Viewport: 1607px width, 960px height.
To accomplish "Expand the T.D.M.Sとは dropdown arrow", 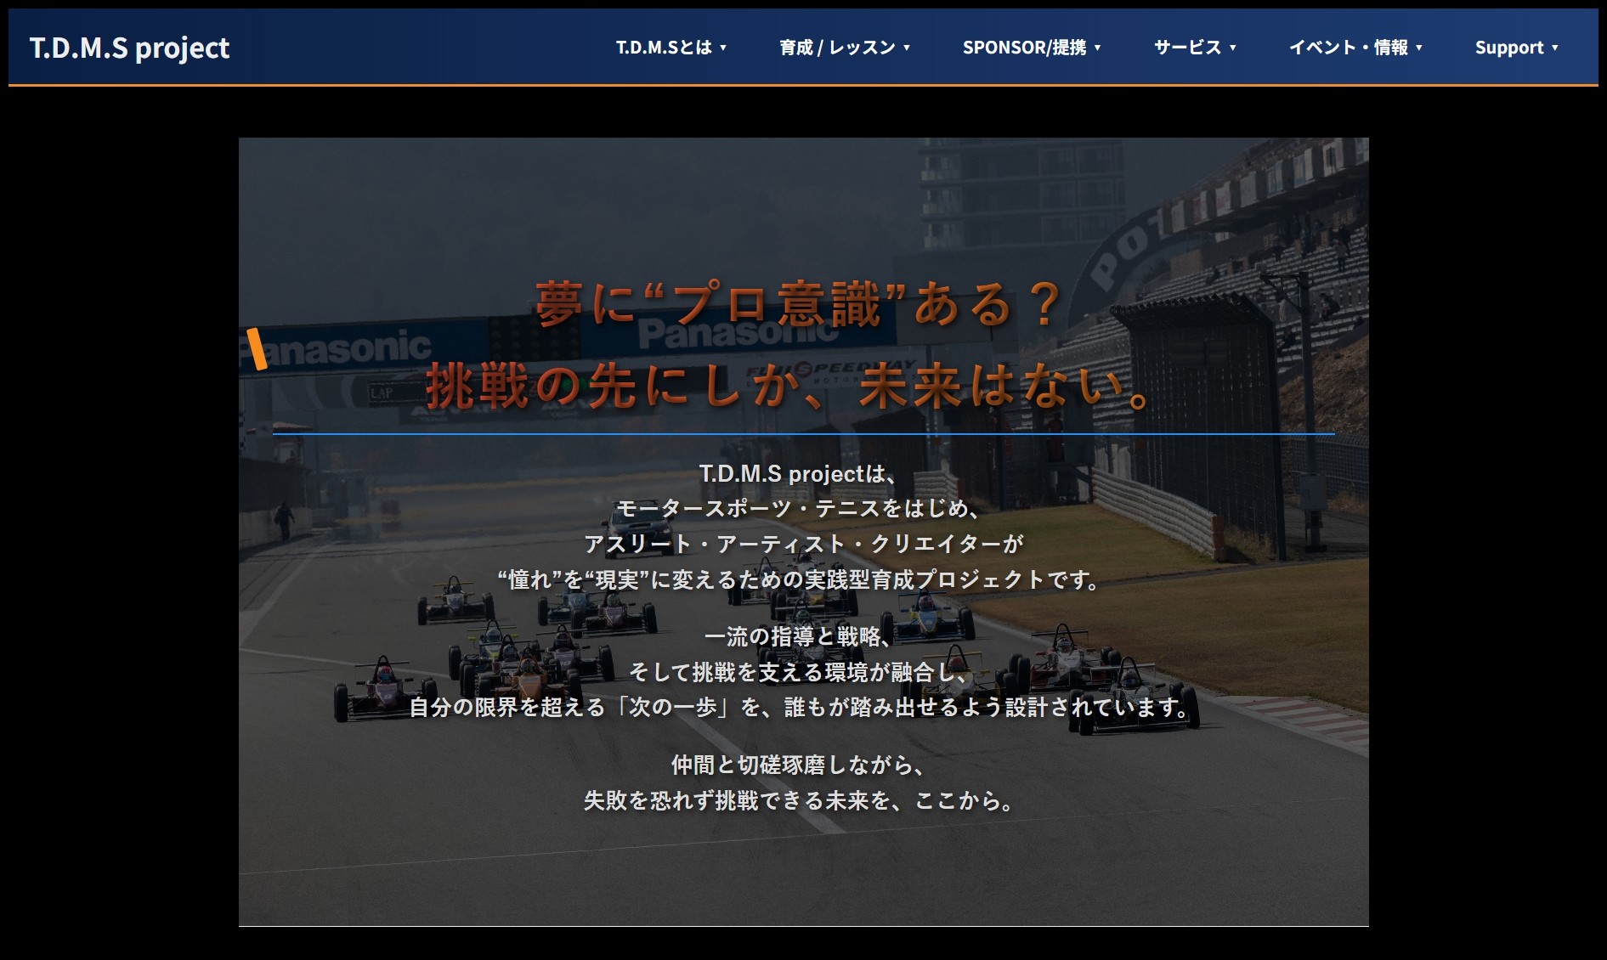I will tap(723, 48).
